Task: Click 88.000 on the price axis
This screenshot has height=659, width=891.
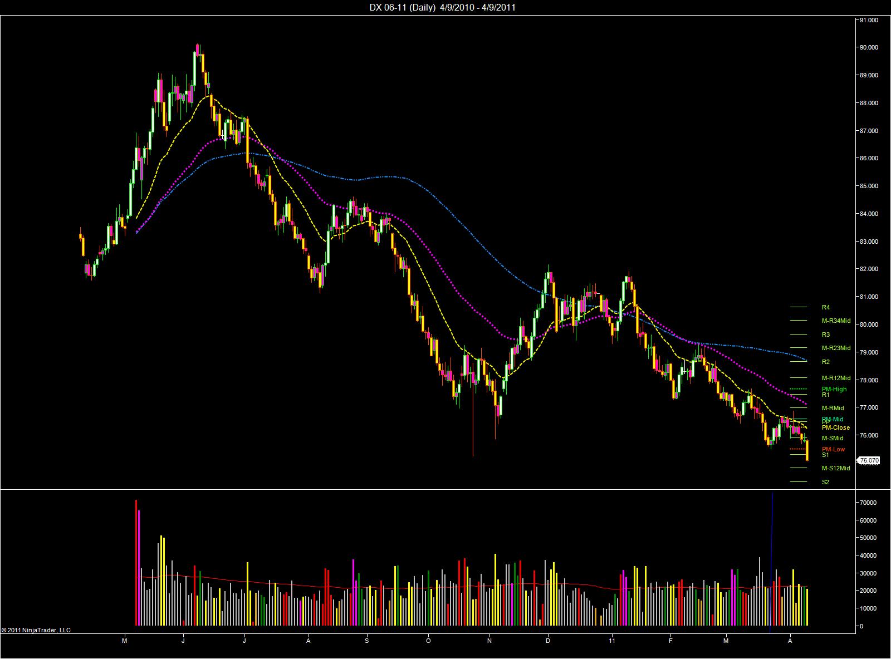Action: coord(869,103)
